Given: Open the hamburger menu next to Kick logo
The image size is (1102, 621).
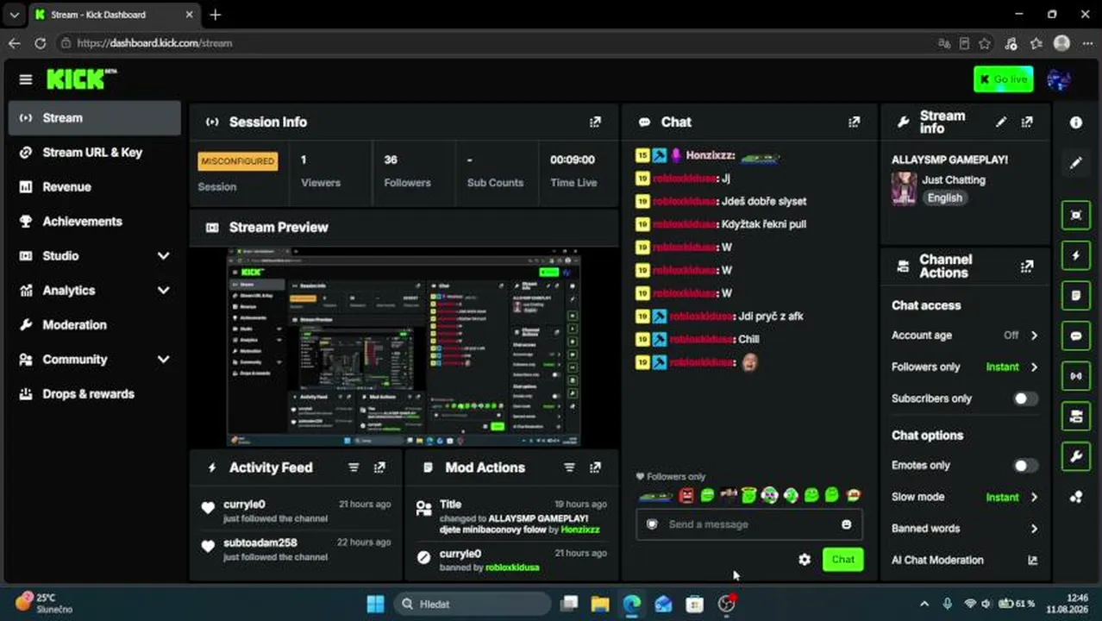Looking at the screenshot, I should [26, 79].
